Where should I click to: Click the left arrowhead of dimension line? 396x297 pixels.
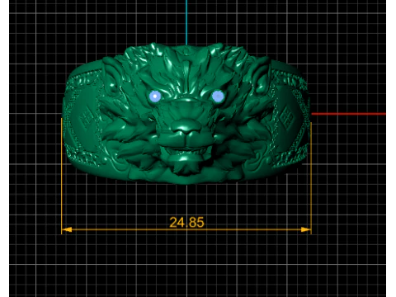tap(67, 229)
